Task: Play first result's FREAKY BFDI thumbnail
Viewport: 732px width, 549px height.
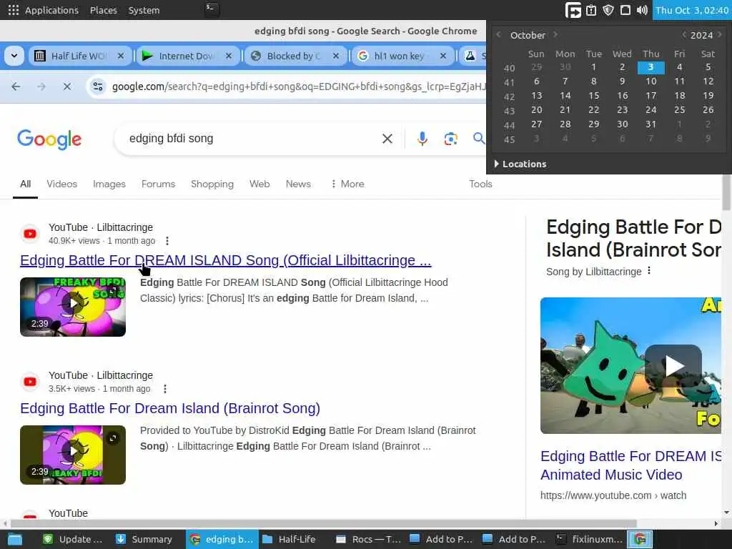Action: point(73,307)
